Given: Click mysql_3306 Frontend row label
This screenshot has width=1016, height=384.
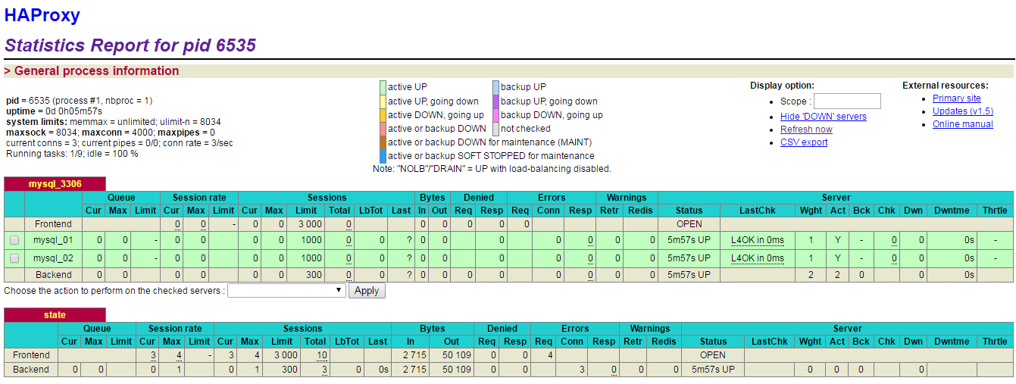Looking at the screenshot, I should click(53, 224).
